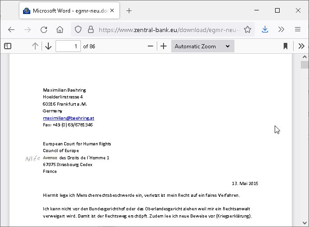
Task: Click the PDF current view bookmark icon
Action: (x=286, y=46)
